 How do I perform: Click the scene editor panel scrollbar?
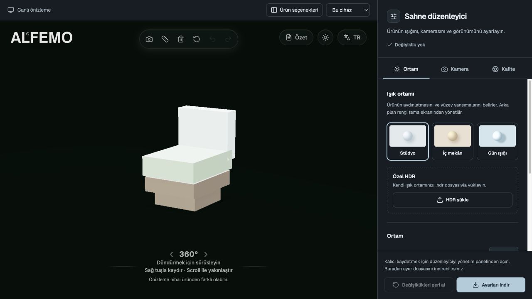530,127
